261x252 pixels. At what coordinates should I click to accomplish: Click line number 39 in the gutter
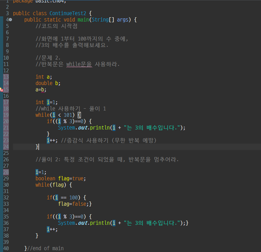6,242
